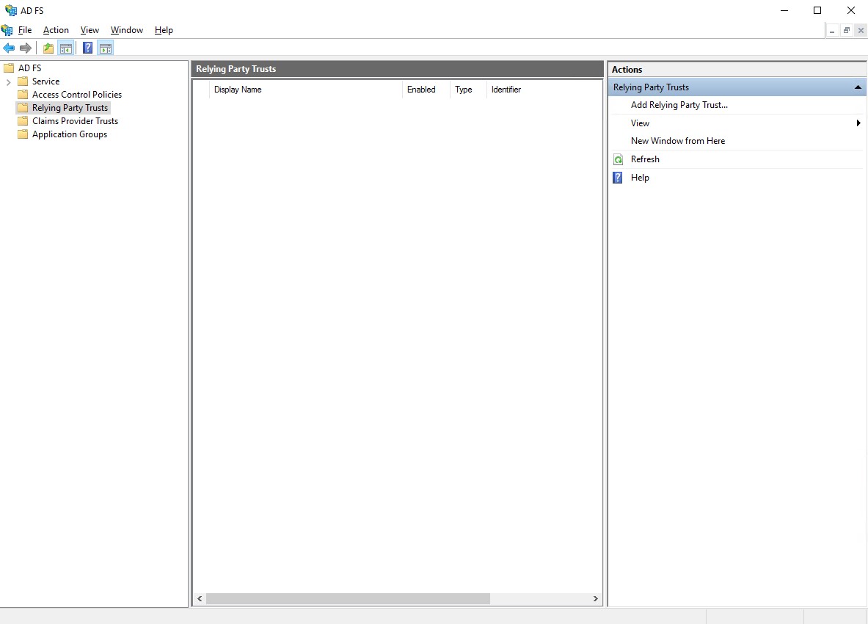Viewport: 868px width, 624px height.
Task: Click the Back navigation arrow
Action: [10, 47]
